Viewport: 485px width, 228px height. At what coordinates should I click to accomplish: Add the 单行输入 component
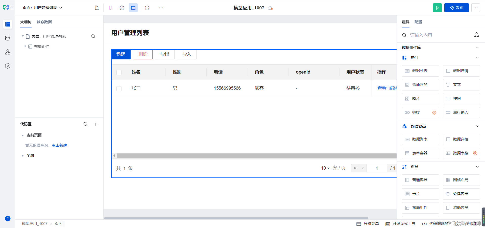coord(461,112)
